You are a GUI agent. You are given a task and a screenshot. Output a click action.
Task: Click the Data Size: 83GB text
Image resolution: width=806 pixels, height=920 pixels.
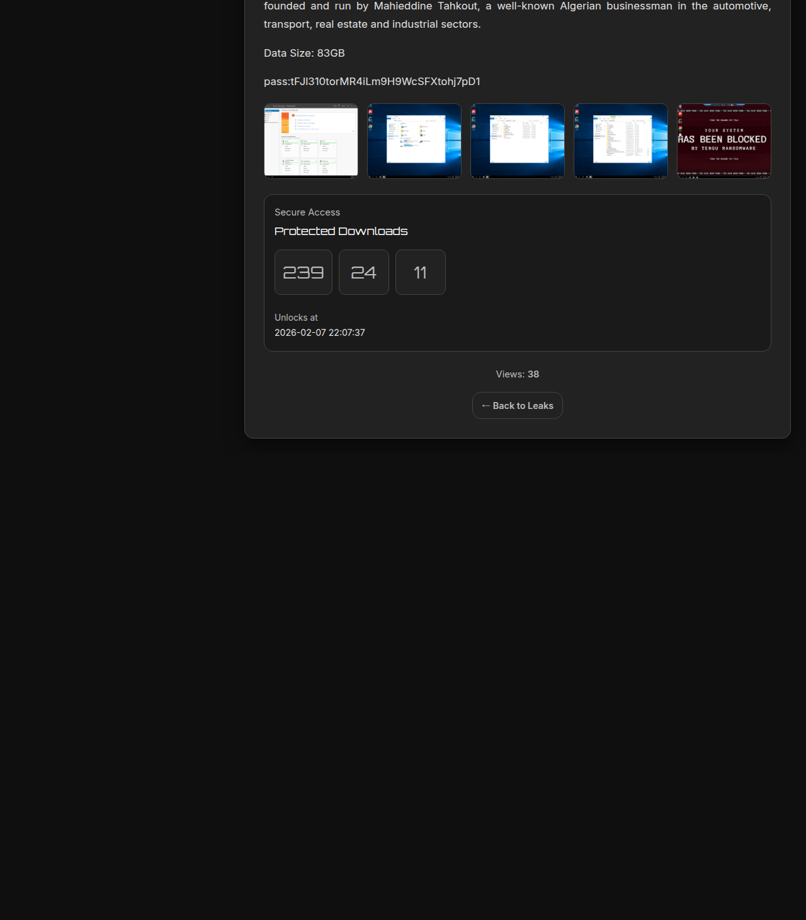[304, 53]
